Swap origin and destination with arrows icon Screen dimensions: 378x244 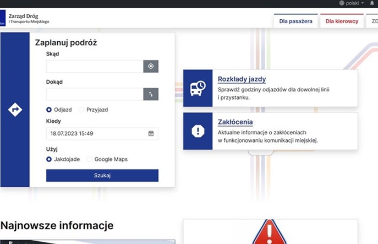pyautogui.click(x=151, y=94)
